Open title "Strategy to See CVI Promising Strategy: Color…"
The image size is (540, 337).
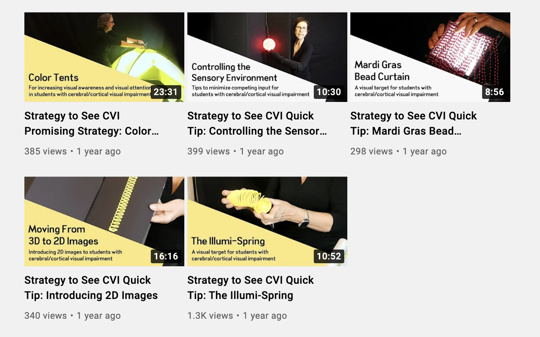[x=92, y=123]
